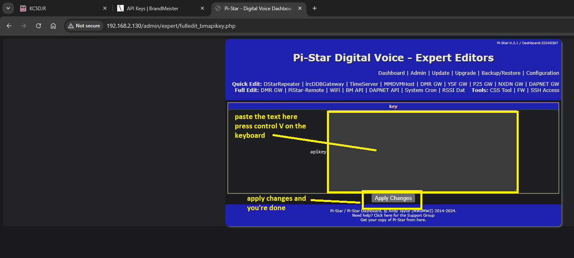The image size is (574, 258).
Task: Close the KC5DJR tab
Action: tap(104, 8)
